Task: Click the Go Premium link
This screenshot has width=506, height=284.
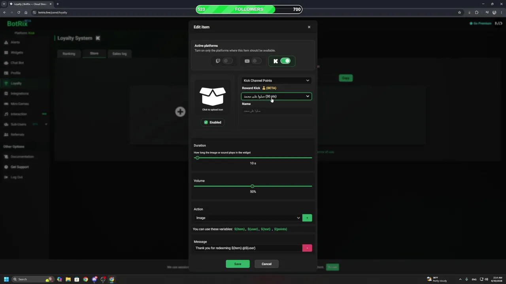Action: point(480,24)
